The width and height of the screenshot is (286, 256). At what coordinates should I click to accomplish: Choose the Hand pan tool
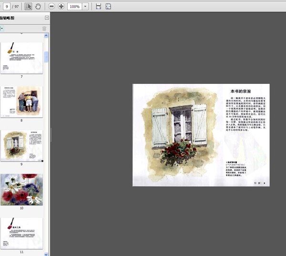[38, 7]
